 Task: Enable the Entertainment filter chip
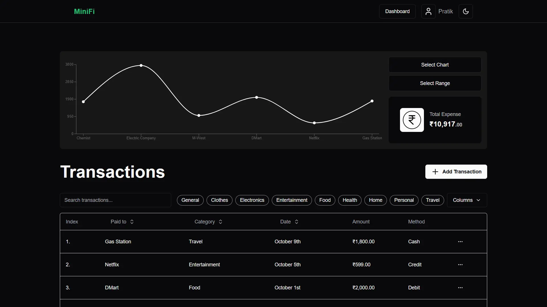click(292, 200)
